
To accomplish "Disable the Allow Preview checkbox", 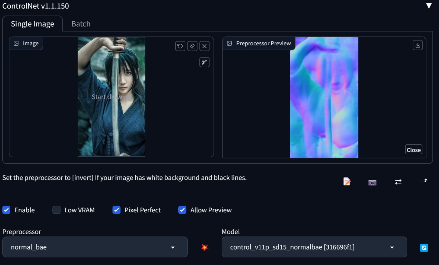I will 182,210.
